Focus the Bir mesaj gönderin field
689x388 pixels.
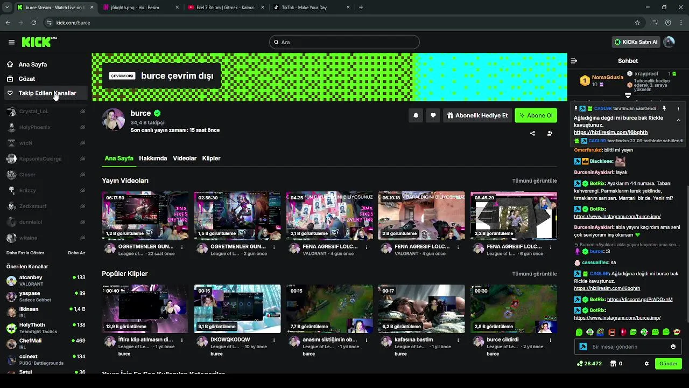click(628, 347)
